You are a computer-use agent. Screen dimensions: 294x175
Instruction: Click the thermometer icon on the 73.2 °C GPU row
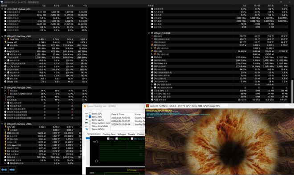click(x=152, y=36)
